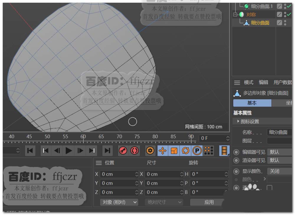
Task: Click frame 60 on the timeline ruler
Action: click(83, 137)
